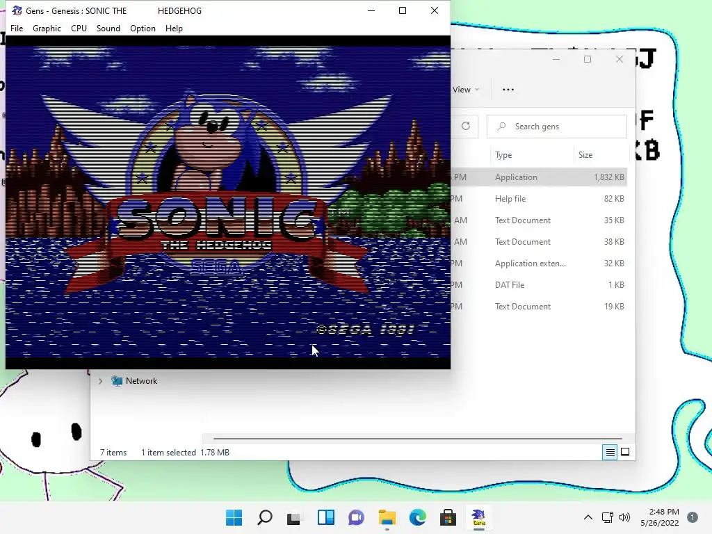Open taskbar Search

click(x=265, y=517)
